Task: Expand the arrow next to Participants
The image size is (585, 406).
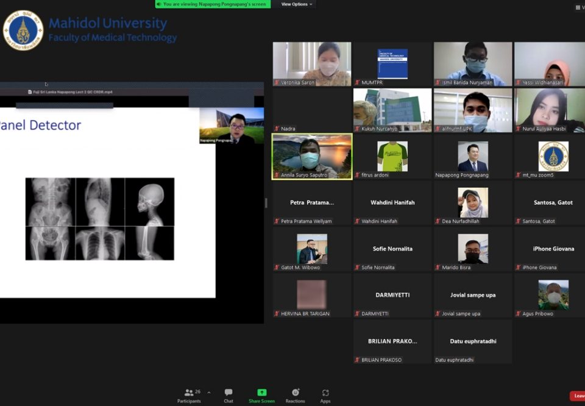Action: click(209, 393)
